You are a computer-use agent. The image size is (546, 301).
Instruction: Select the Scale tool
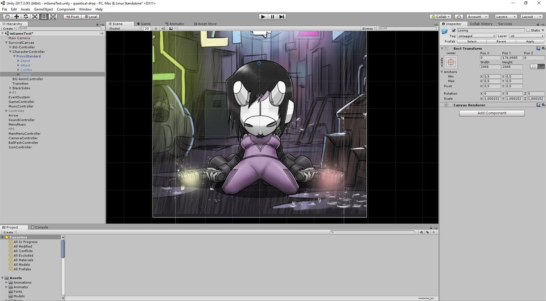click(x=35, y=17)
